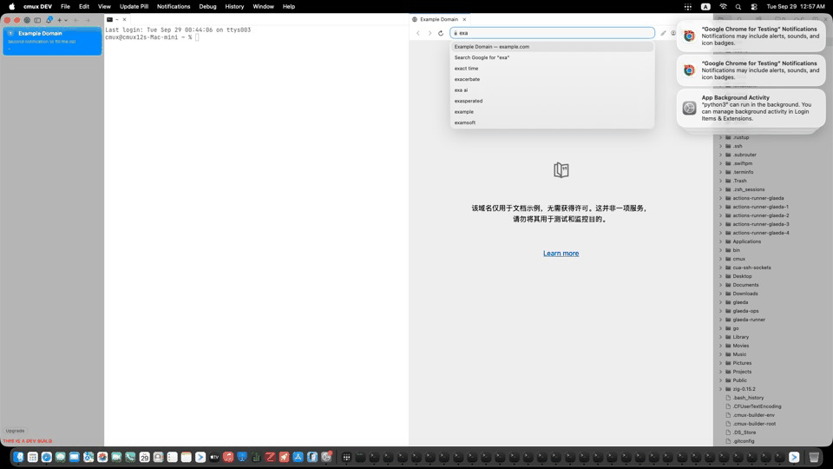Choose Example Domain — example.com suggestion
Viewport: 833px width, 469px height.
[552, 47]
